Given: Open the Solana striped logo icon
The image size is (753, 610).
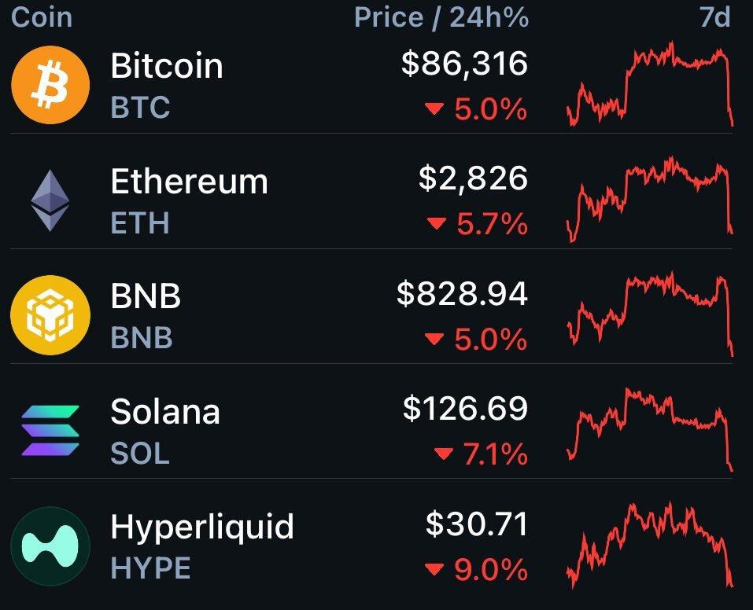Looking at the screenshot, I should click(x=50, y=431).
